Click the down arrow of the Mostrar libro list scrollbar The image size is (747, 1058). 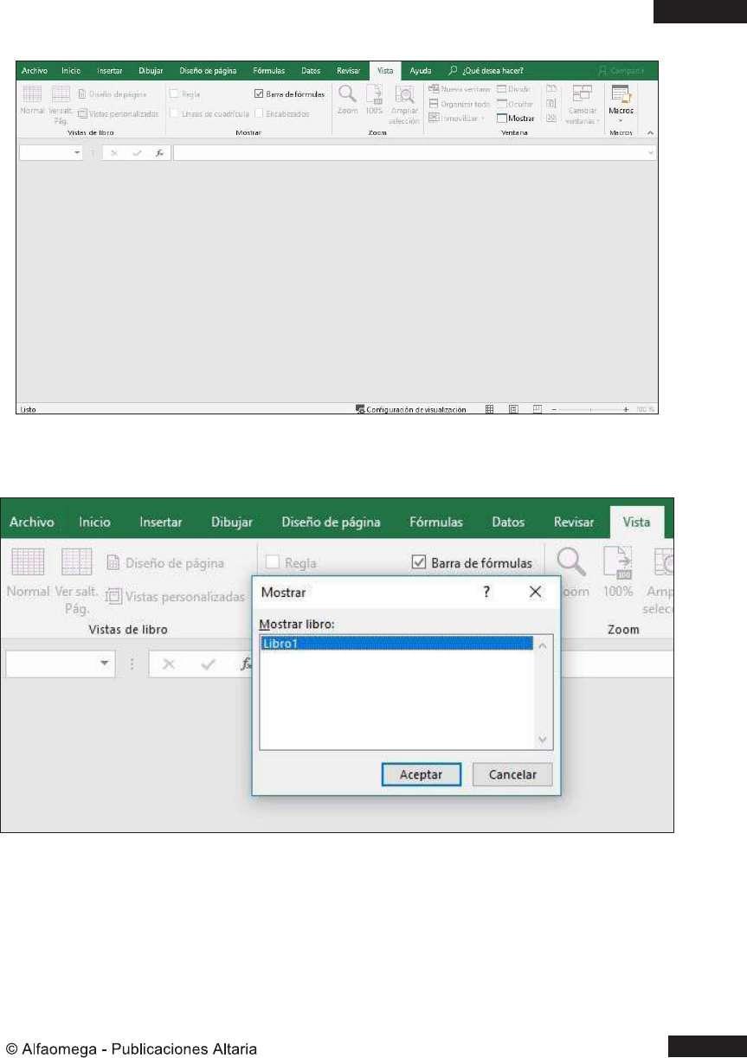click(x=543, y=740)
